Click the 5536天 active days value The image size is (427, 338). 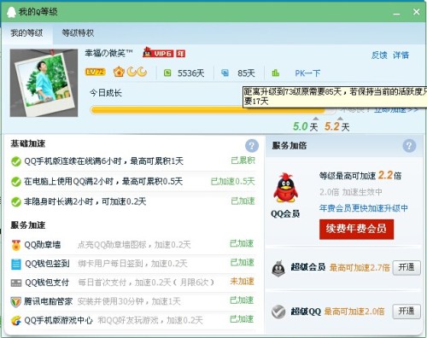point(191,73)
